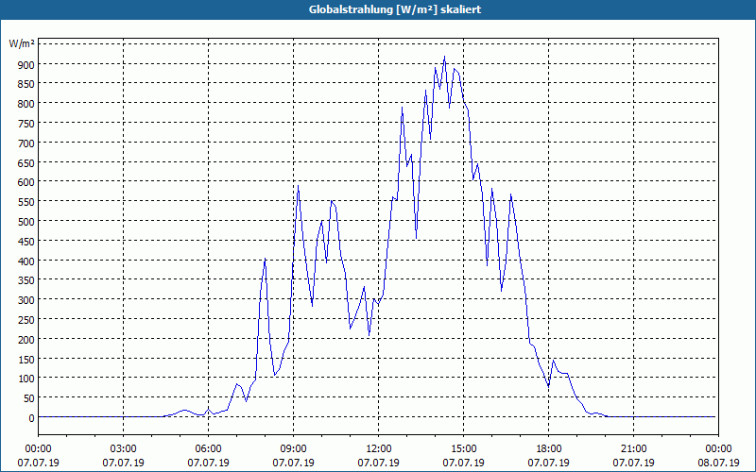Click the 50 y-axis label
Viewport: 756px width, 472px height.
tap(28, 398)
